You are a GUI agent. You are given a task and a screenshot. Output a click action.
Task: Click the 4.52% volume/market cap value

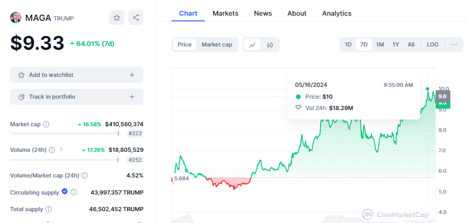point(135,176)
